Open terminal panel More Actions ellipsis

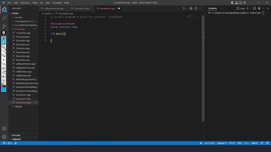tap(221, 8)
